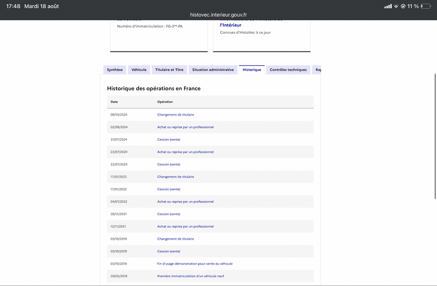437x286 pixels.
Task: Select the date 02/08/2024
Action: tap(119, 127)
